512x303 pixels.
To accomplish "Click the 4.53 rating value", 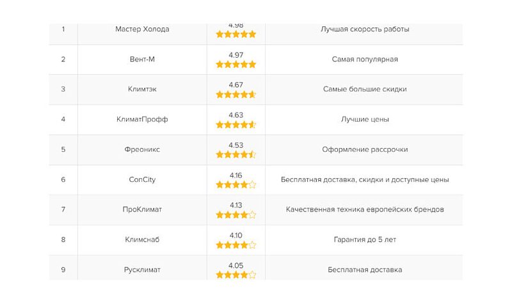I will [236, 145].
